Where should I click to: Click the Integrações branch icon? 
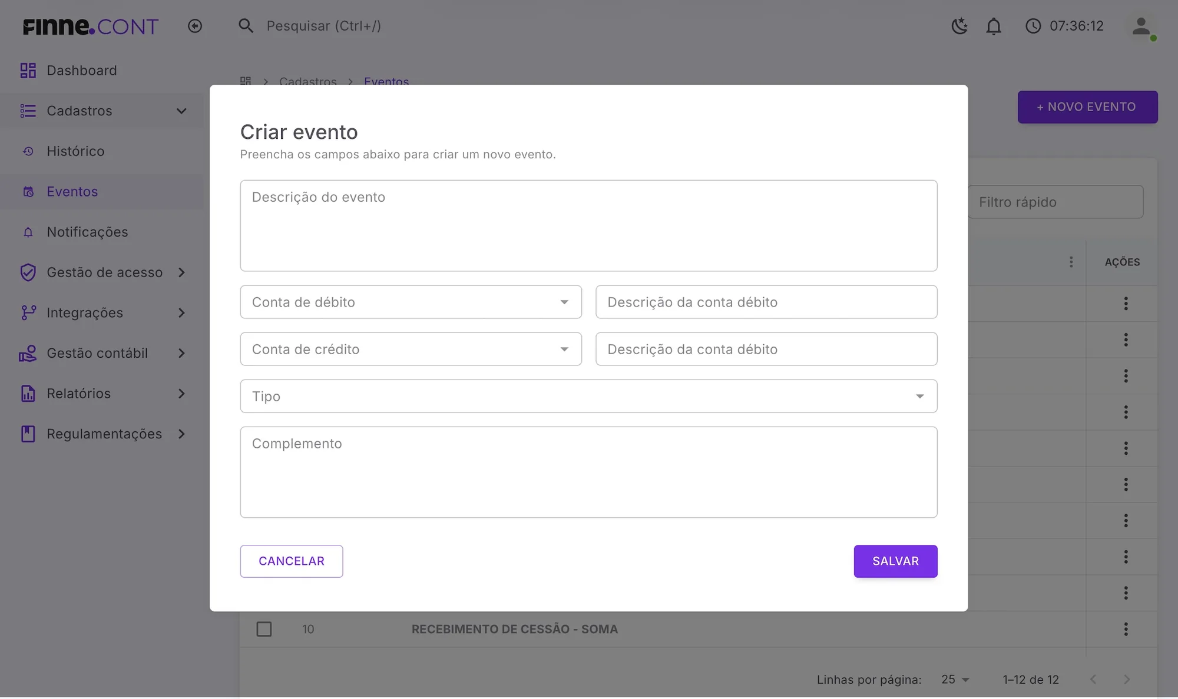[x=28, y=312]
